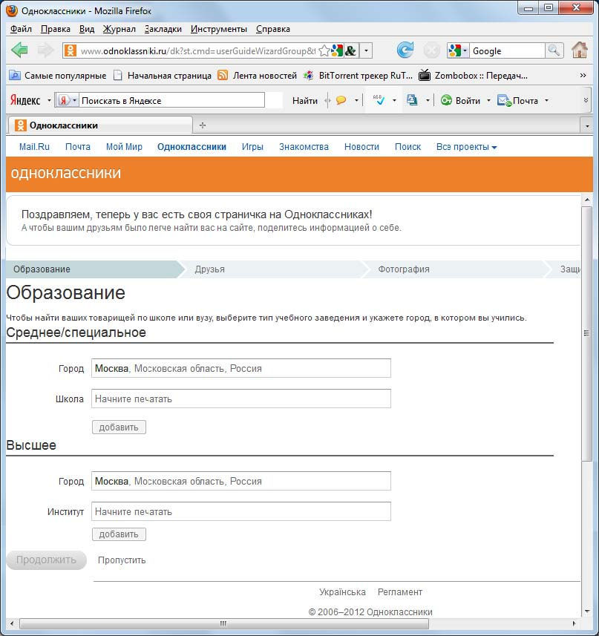Open a new tab with the plus button
The image size is (599, 636).
coord(203,125)
